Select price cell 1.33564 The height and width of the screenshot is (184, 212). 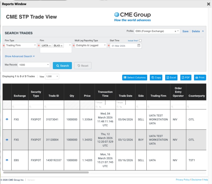pyautogui.click(x=87, y=119)
